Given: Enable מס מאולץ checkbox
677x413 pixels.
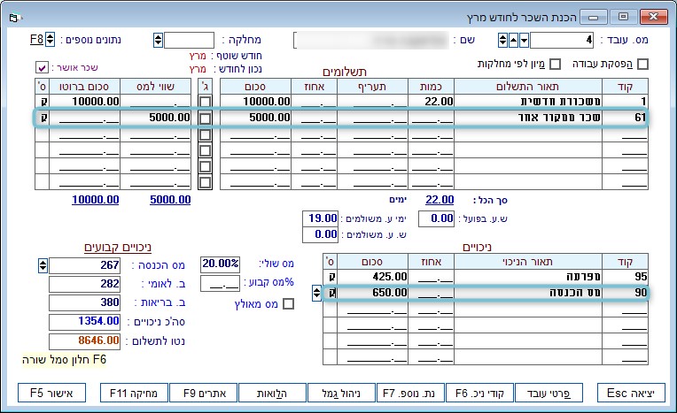Looking at the screenshot, I should (288, 304).
